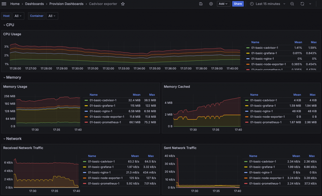Open green color swatch for cadvisor in CPU Usage
The width and height of the screenshot is (322, 196).
(x=248, y=48)
